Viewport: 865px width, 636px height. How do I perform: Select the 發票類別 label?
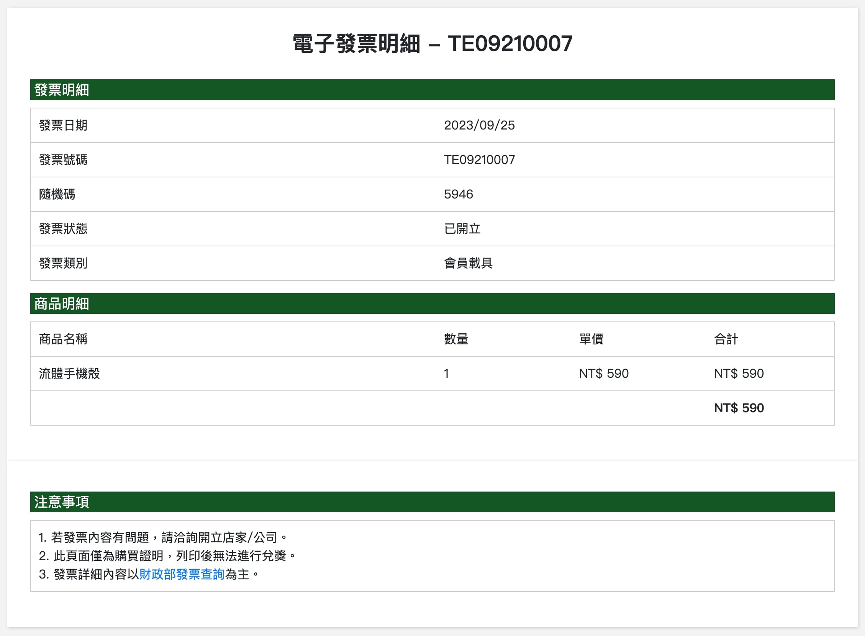(x=63, y=263)
